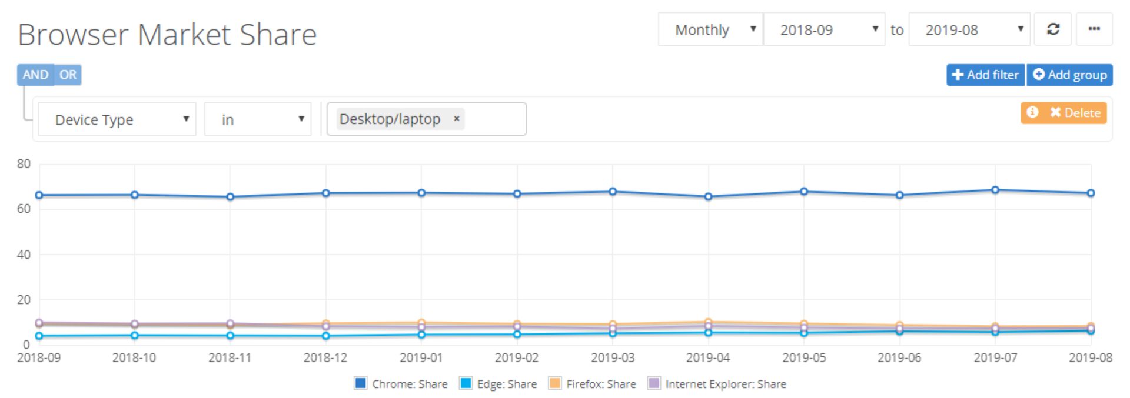Image resolution: width=1130 pixels, height=398 pixels.
Task: Click the Firefox: Share legend swatch
Action: [x=554, y=384]
